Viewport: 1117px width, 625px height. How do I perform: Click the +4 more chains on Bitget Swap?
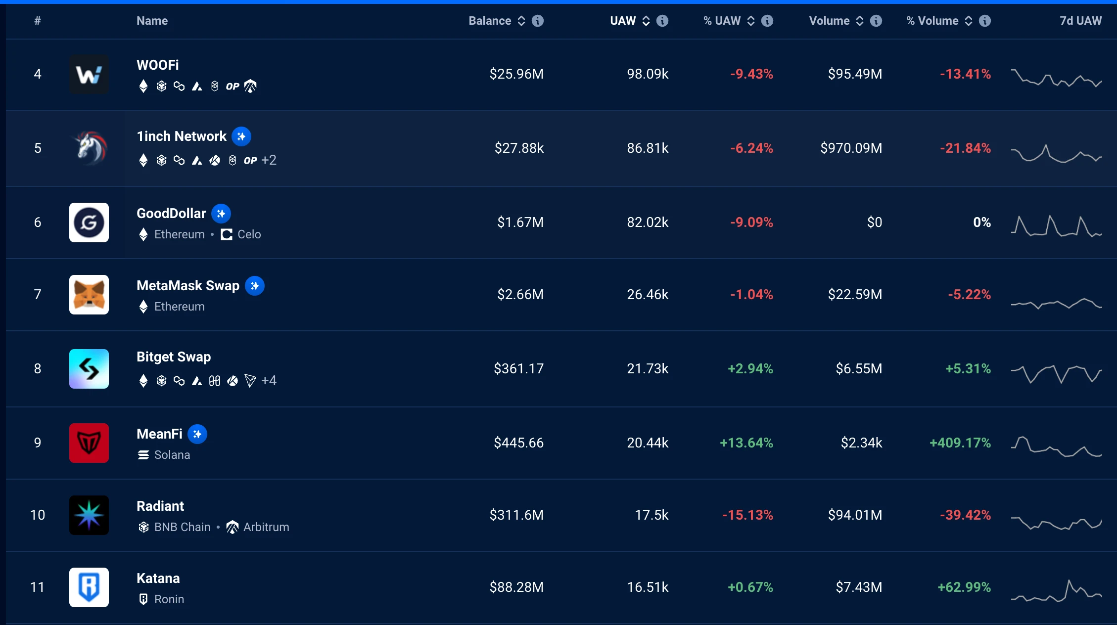click(269, 381)
